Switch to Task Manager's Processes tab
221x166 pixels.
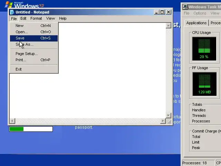pyautogui.click(x=215, y=23)
